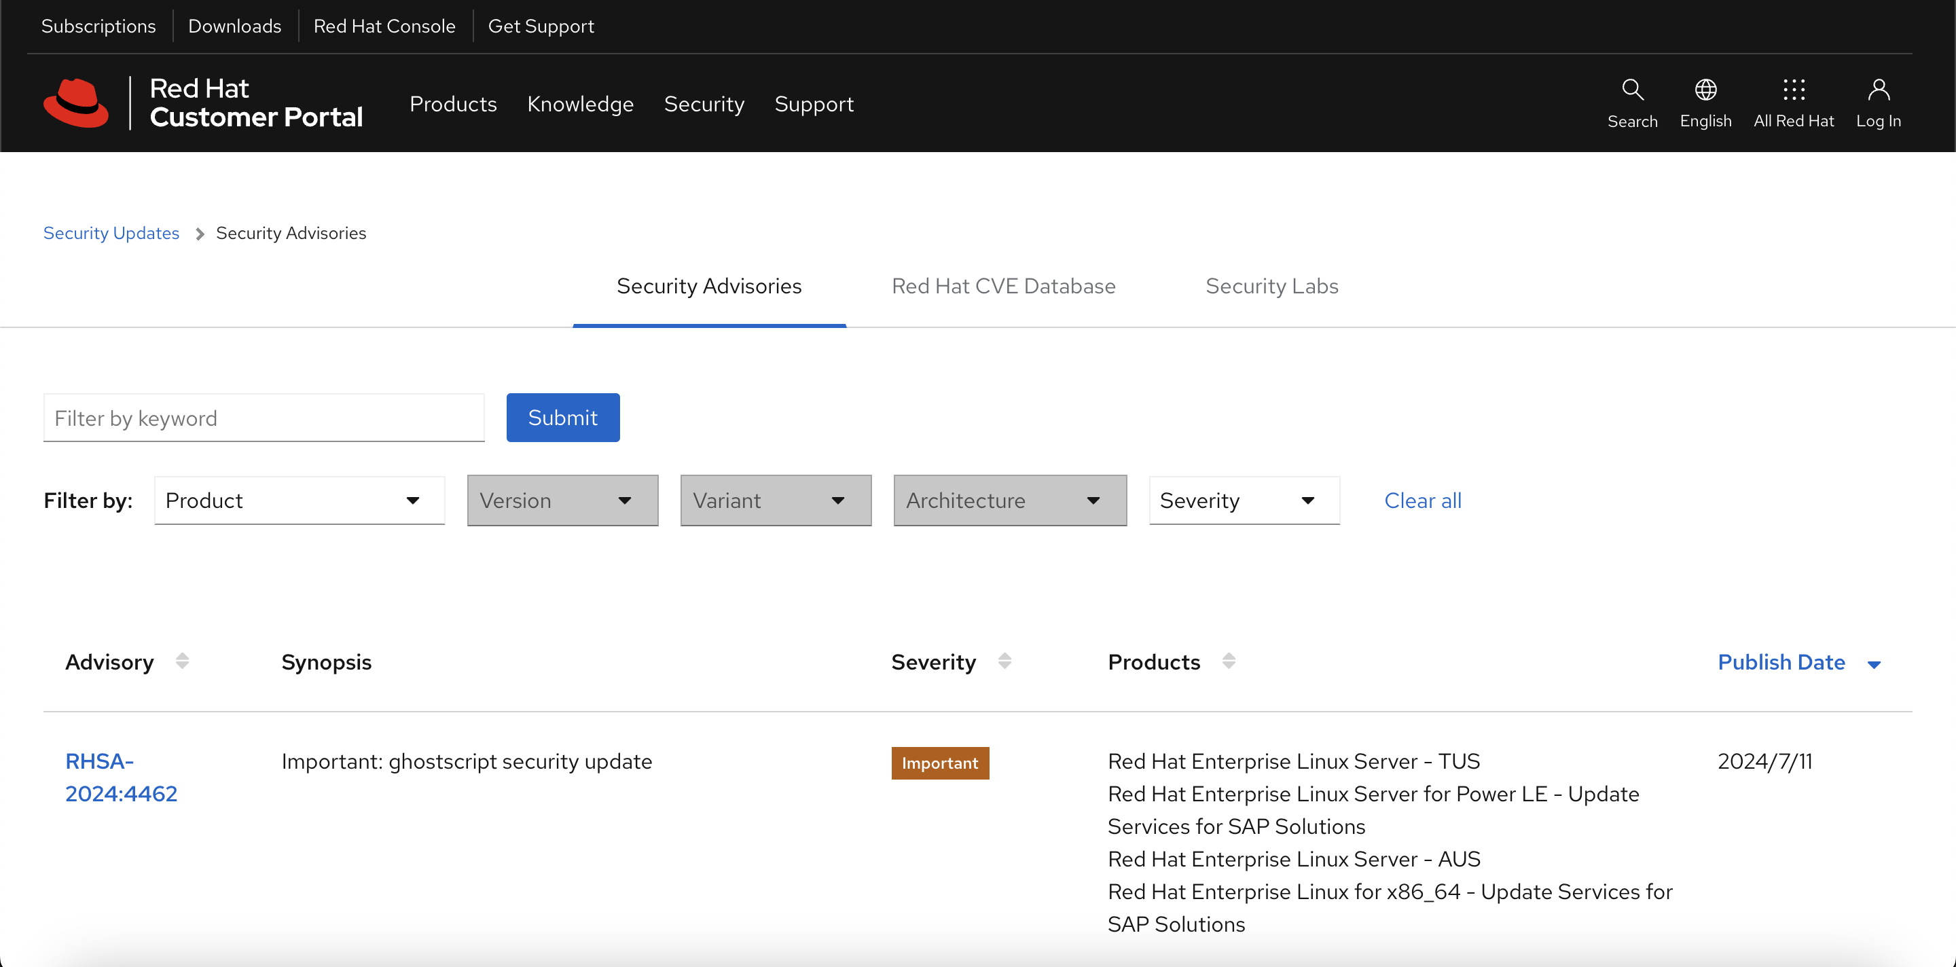The height and width of the screenshot is (967, 1956).
Task: Click the ghostscript security update synopsis
Action: pyautogui.click(x=467, y=761)
